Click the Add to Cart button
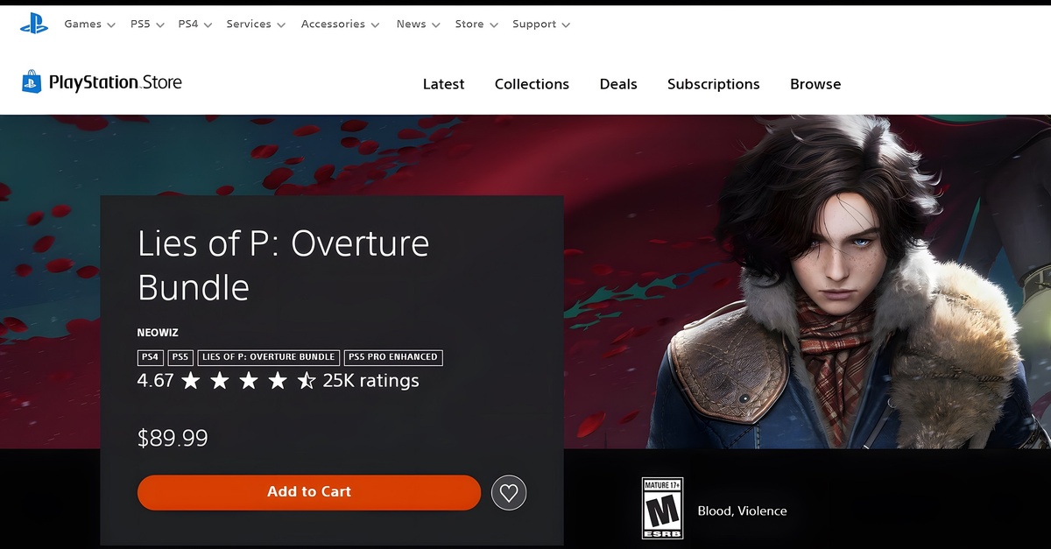The image size is (1051, 549). [x=309, y=492]
